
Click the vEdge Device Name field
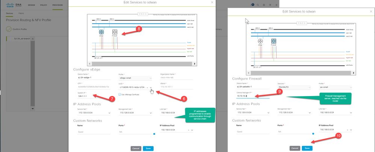point(94,78)
